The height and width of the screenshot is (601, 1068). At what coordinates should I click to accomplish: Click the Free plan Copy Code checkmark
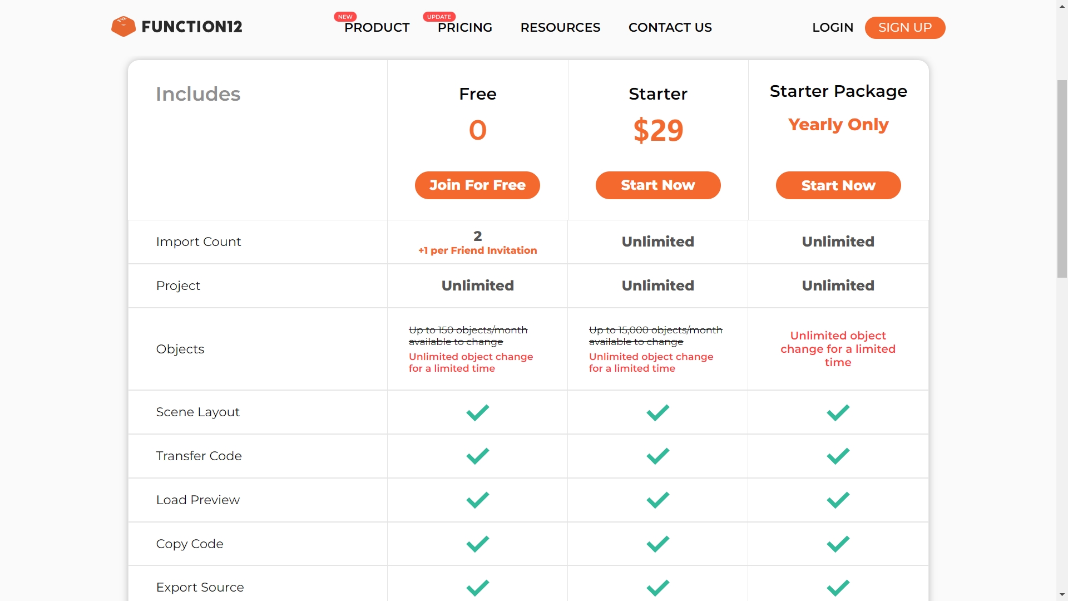tap(478, 544)
